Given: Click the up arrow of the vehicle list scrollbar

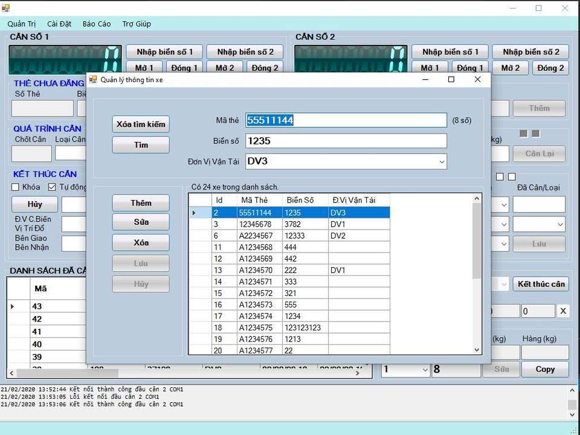Looking at the screenshot, I should click(x=477, y=198).
